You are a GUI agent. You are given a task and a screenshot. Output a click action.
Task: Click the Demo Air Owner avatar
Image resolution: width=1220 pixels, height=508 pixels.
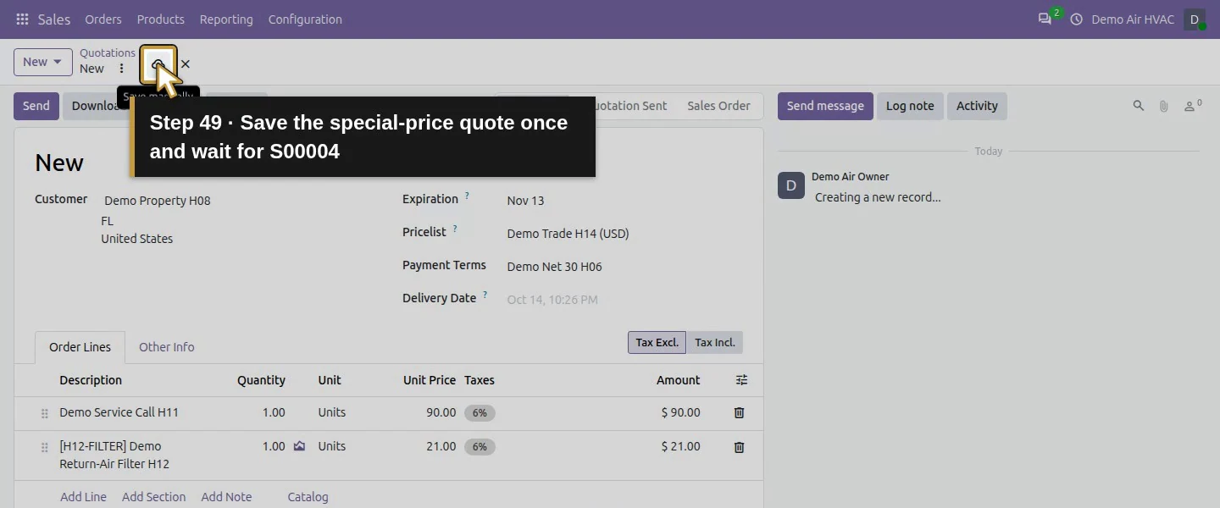[791, 185]
